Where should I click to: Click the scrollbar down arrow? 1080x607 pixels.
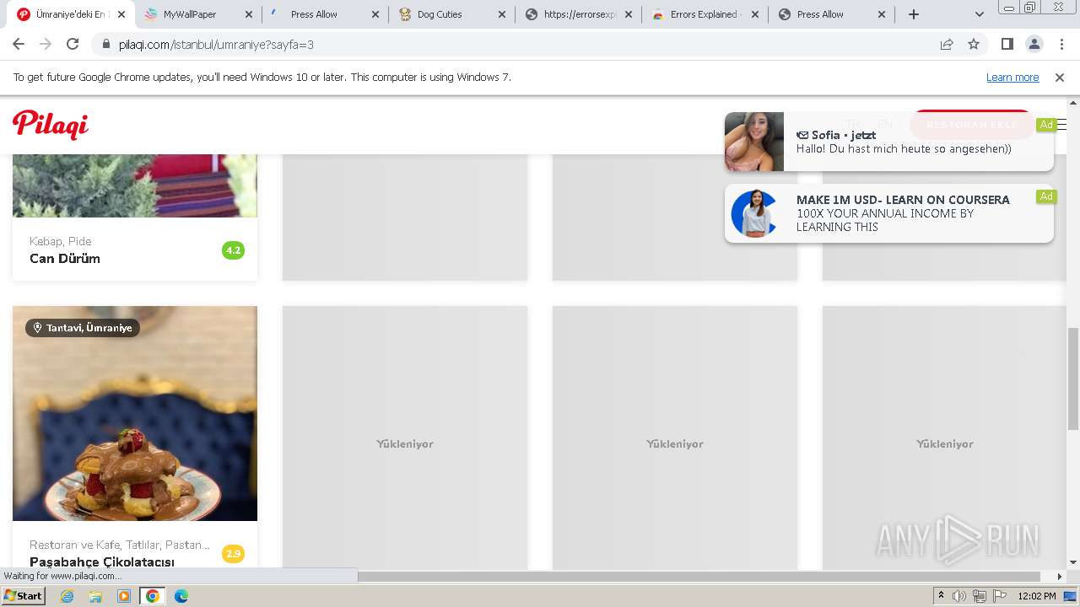pyautogui.click(x=1073, y=562)
